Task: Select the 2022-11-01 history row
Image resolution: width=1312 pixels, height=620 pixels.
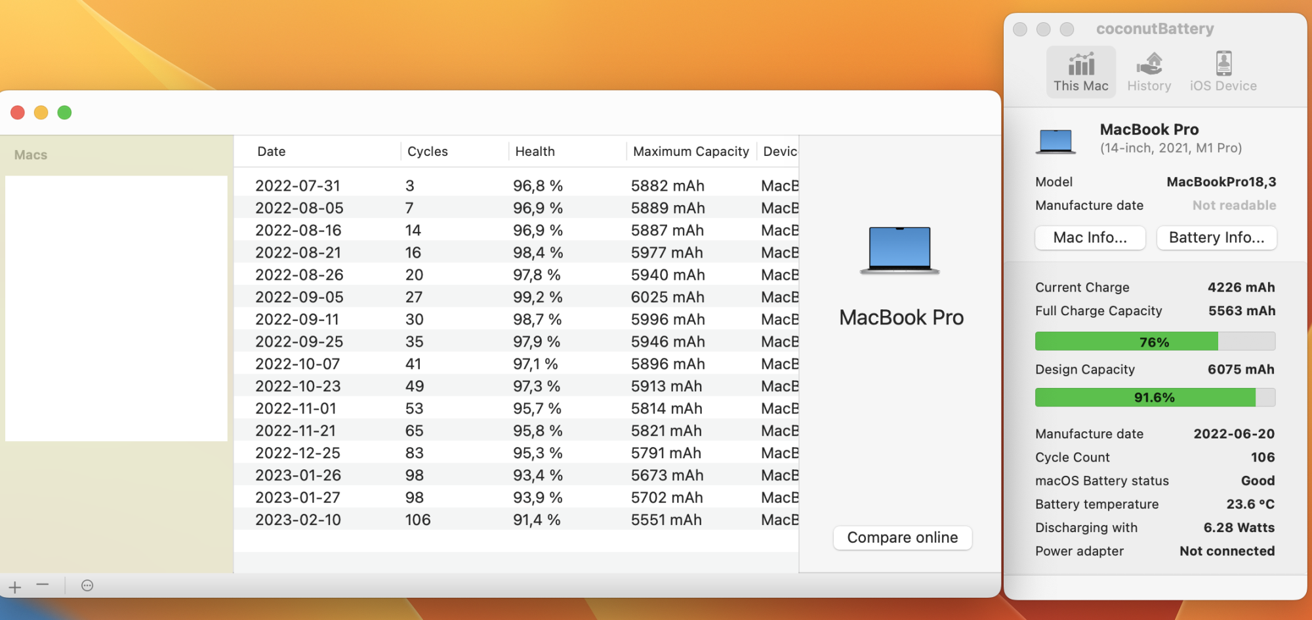Action: coord(516,408)
